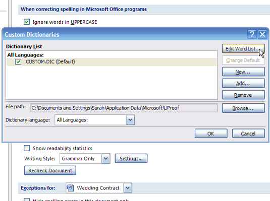Select the CUSTOM.DIC list entry
The width and height of the screenshot is (270, 201).
coord(112,62)
